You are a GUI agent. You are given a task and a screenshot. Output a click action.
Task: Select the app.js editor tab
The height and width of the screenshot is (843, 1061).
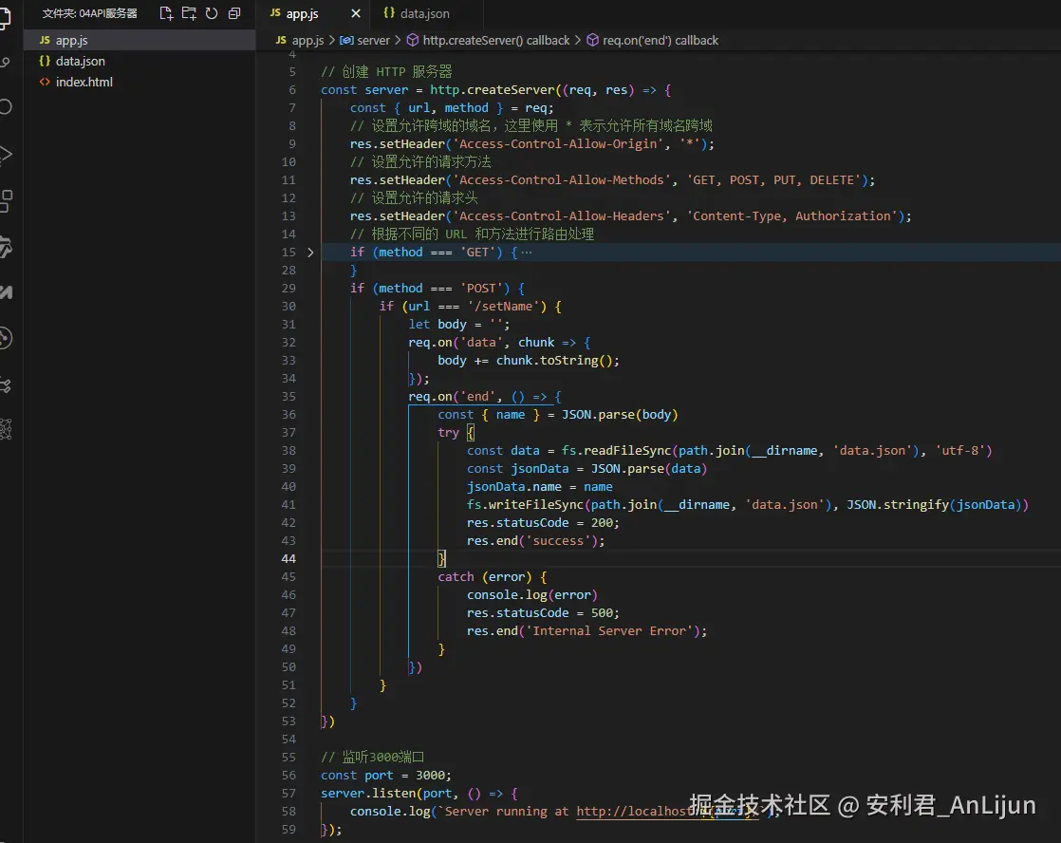tap(301, 14)
